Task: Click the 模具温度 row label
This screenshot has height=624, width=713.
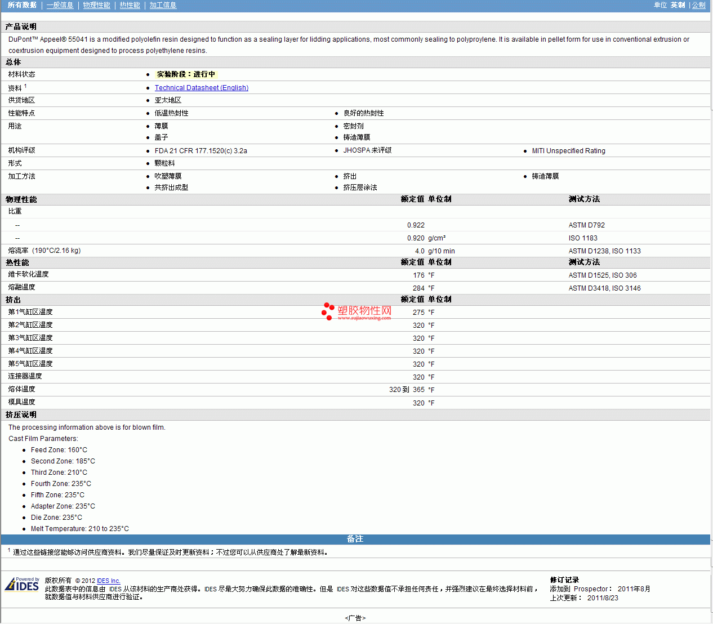Action: pyautogui.click(x=22, y=402)
